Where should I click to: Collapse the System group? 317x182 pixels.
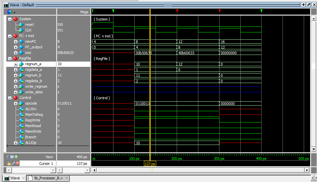click(x=10, y=19)
